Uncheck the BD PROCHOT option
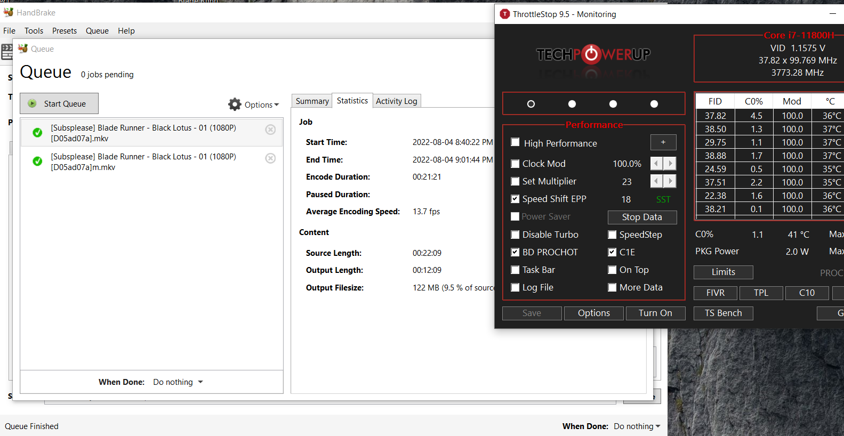The image size is (844, 436). (515, 252)
